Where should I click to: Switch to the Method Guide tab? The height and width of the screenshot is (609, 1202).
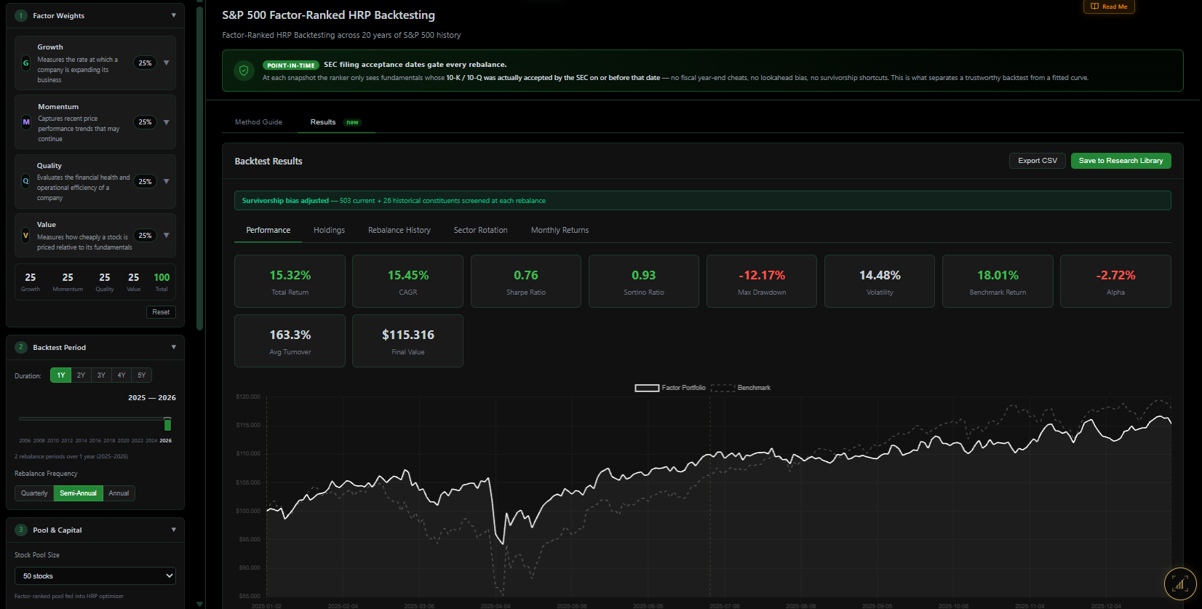point(258,122)
